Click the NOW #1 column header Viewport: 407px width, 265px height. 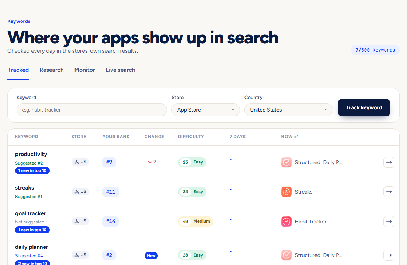(x=290, y=137)
